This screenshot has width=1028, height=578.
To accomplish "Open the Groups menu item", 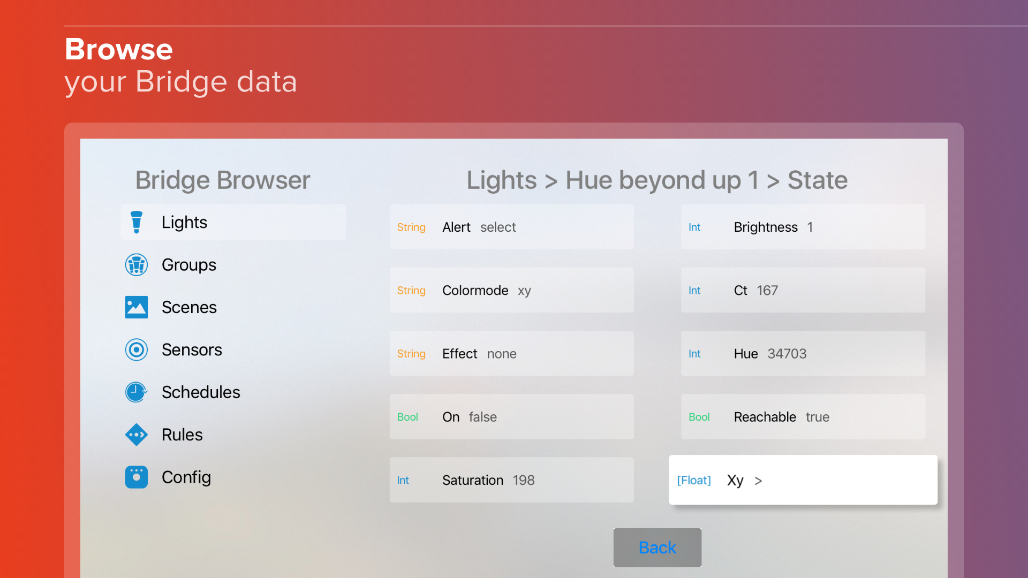I will tap(233, 265).
